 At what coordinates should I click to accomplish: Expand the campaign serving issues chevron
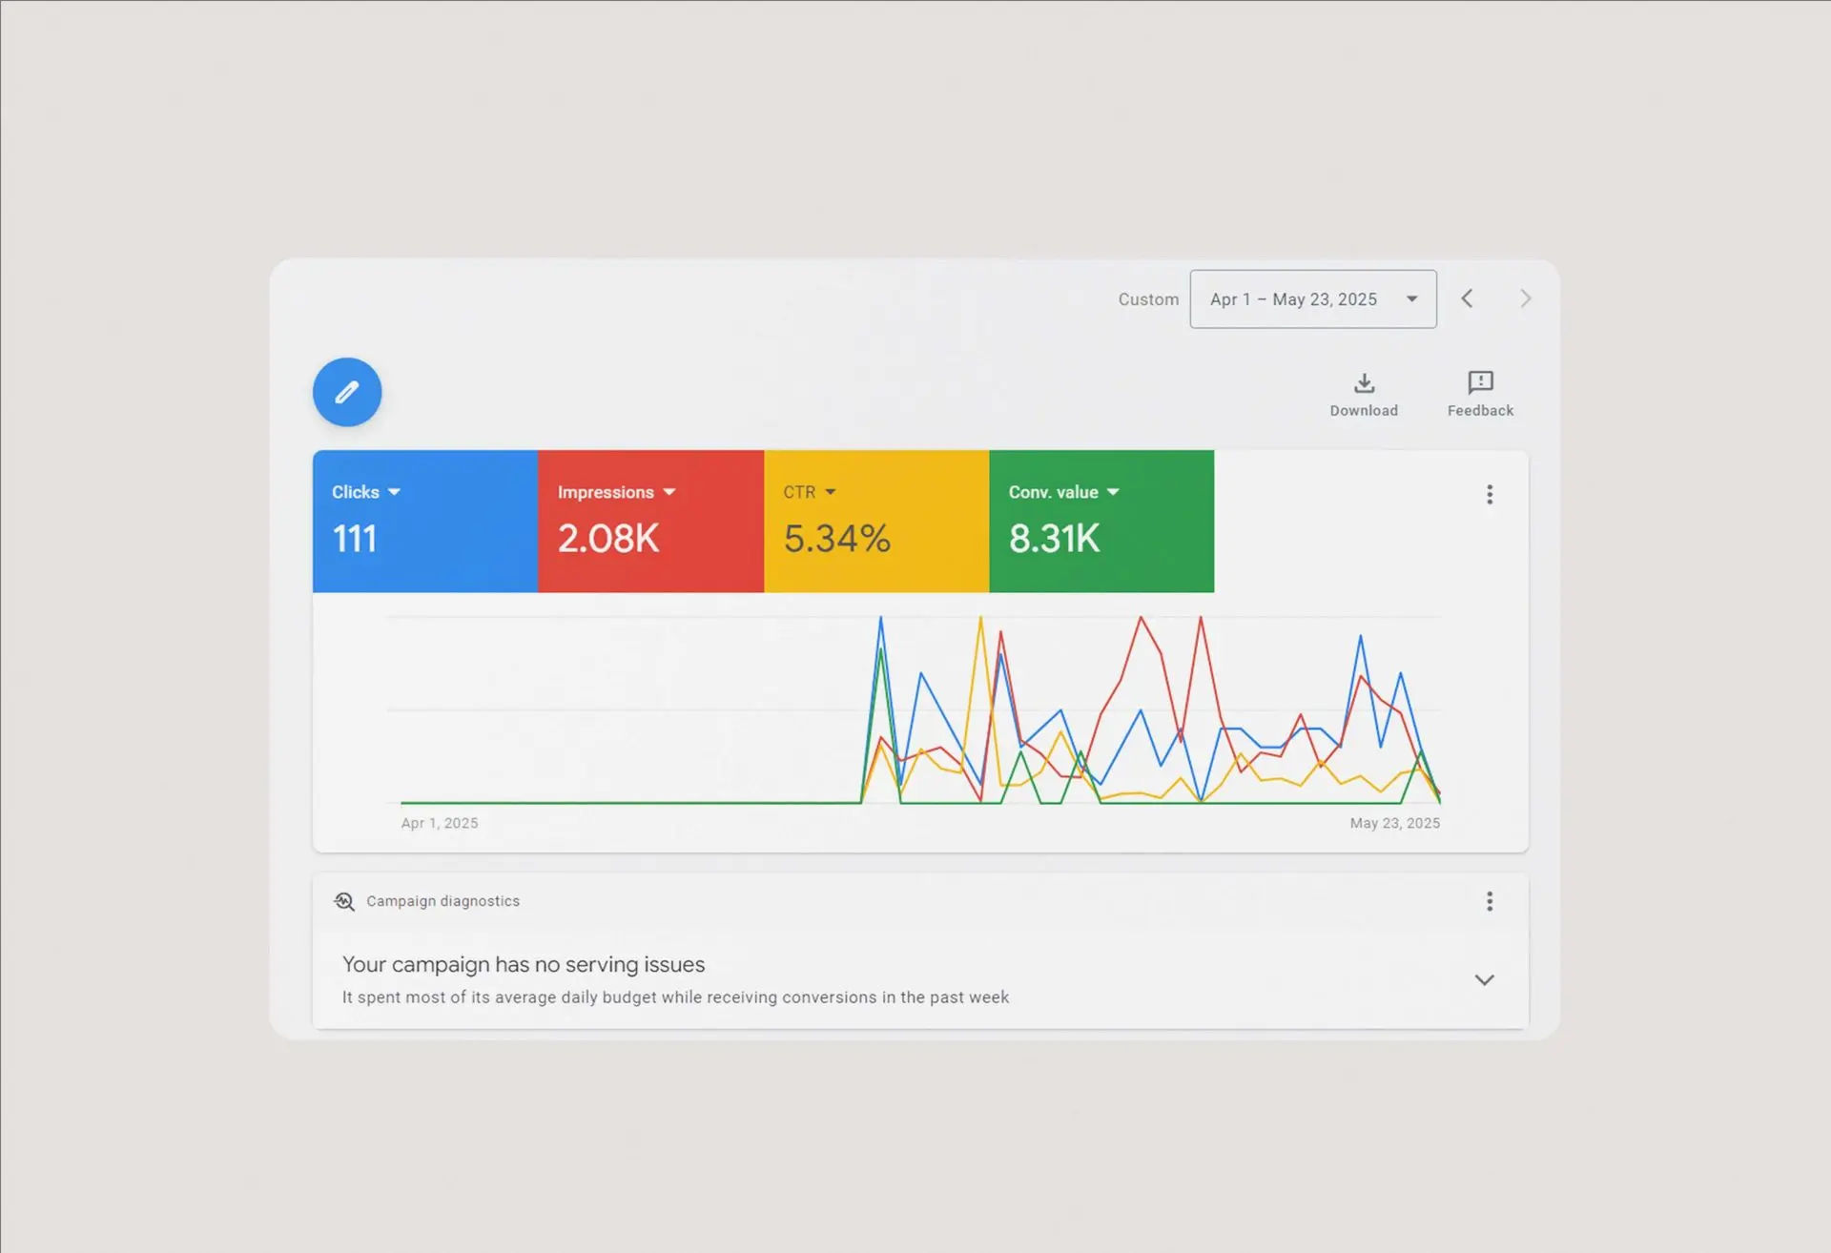(1484, 980)
